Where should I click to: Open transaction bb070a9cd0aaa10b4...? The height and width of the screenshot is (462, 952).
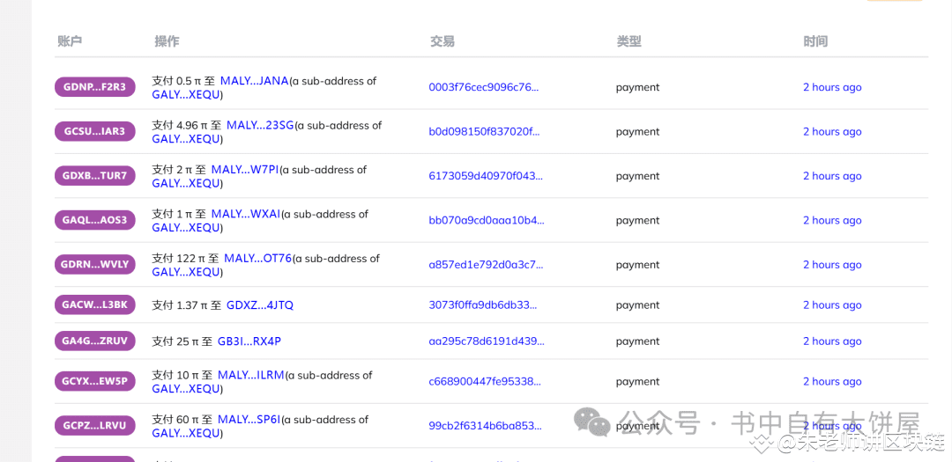pyautogui.click(x=487, y=220)
